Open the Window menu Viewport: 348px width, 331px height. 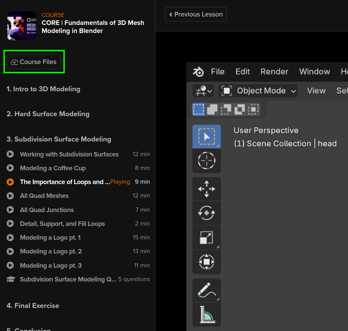coord(314,72)
